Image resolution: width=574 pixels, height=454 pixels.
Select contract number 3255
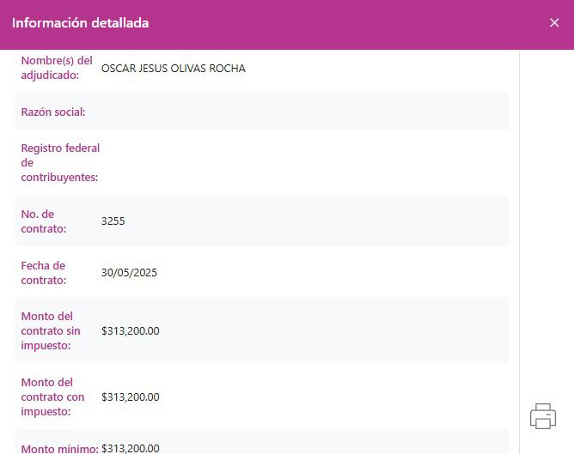pyautogui.click(x=113, y=221)
